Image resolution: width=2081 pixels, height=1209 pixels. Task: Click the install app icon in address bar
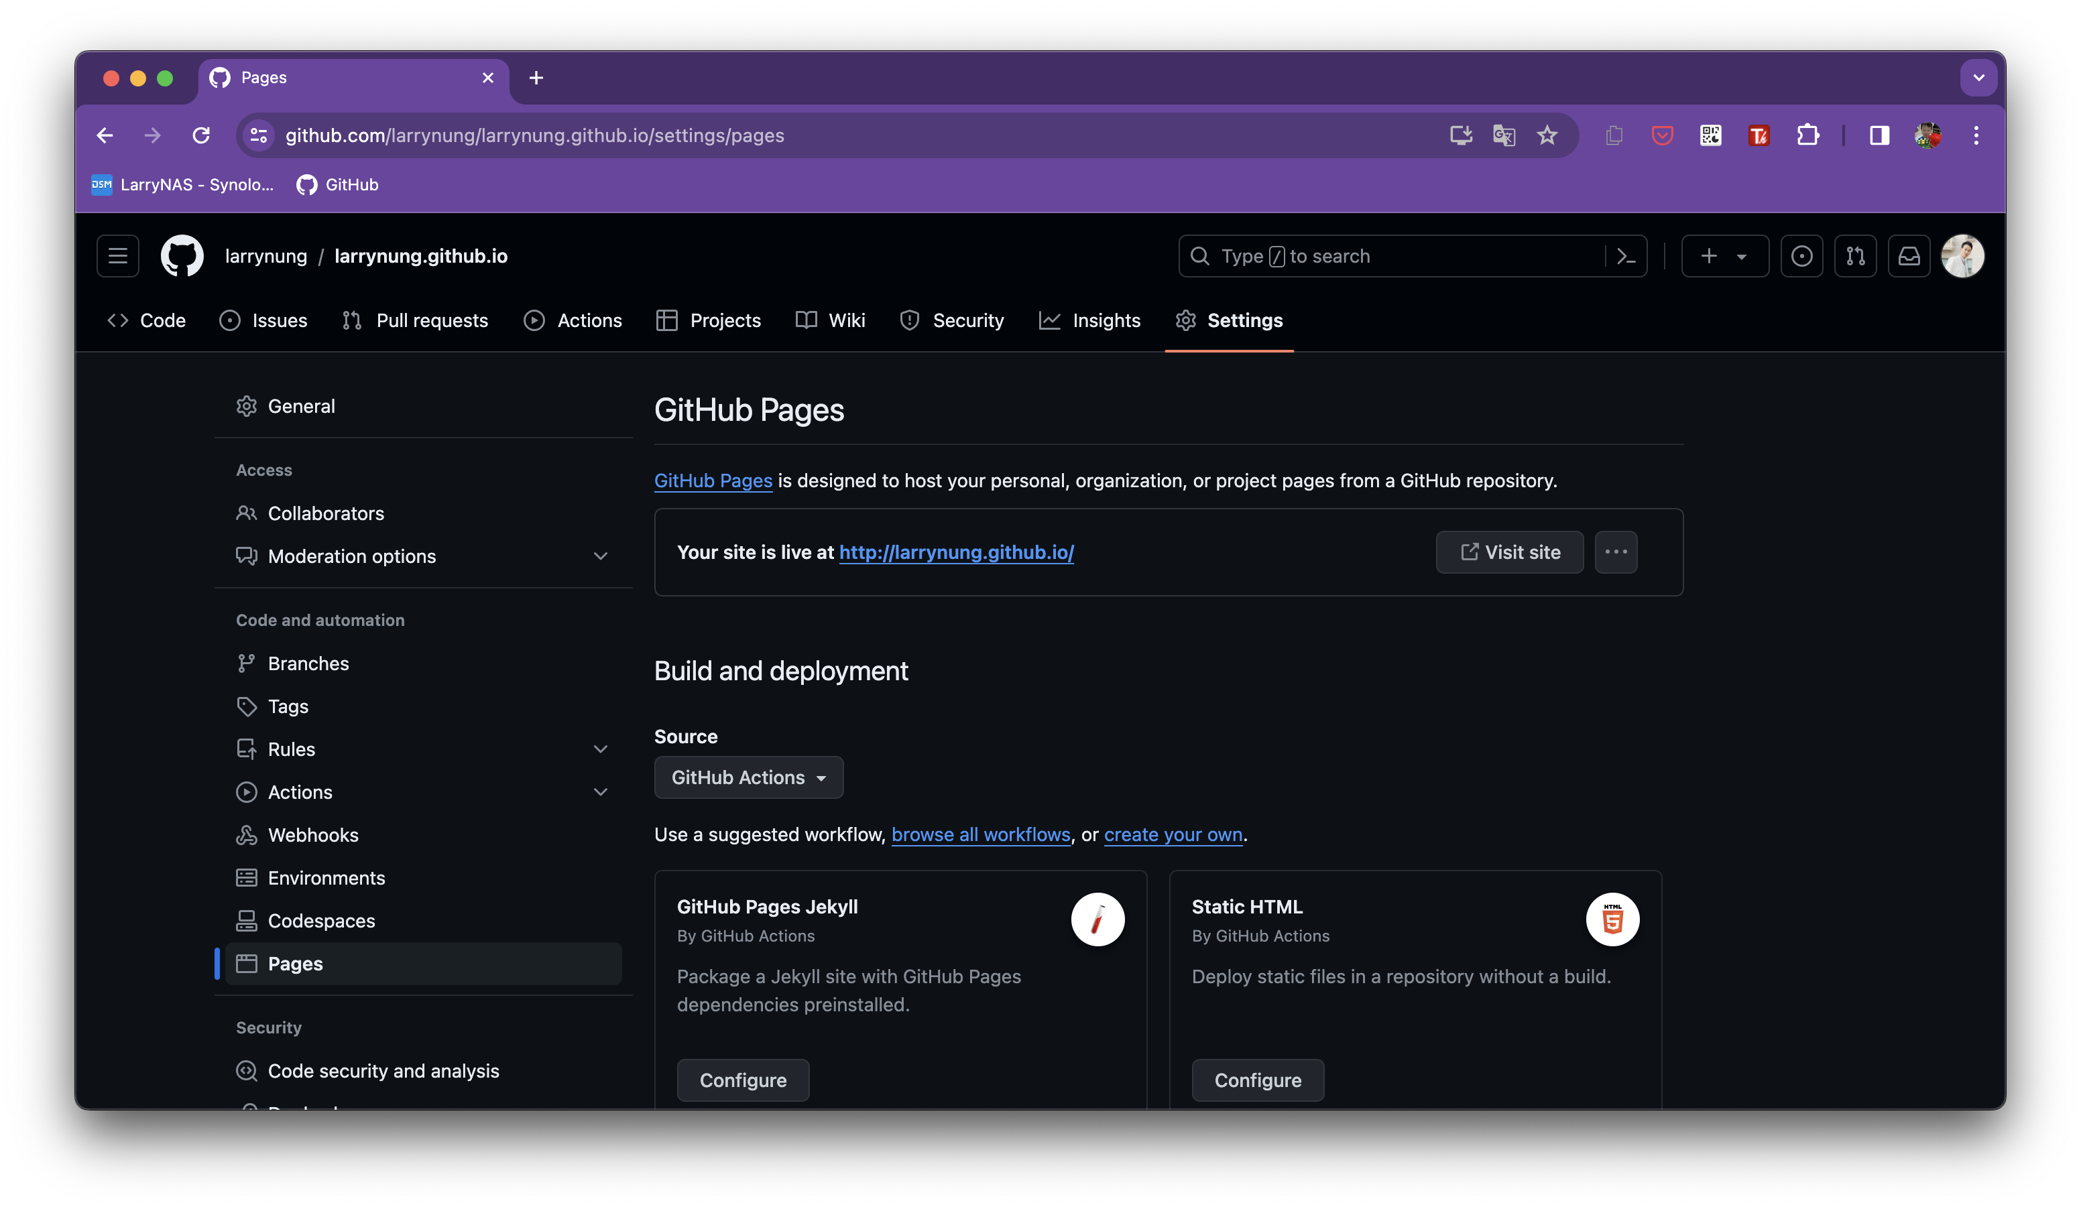(1461, 135)
